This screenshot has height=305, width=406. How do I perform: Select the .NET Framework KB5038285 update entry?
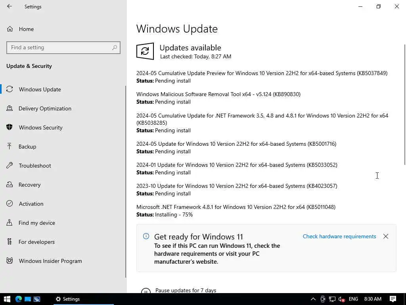262,119
